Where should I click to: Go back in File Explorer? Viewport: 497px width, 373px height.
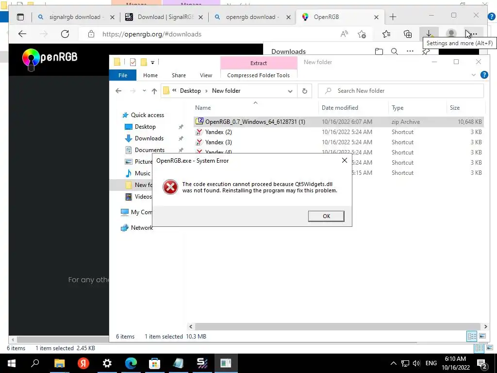[x=118, y=91]
